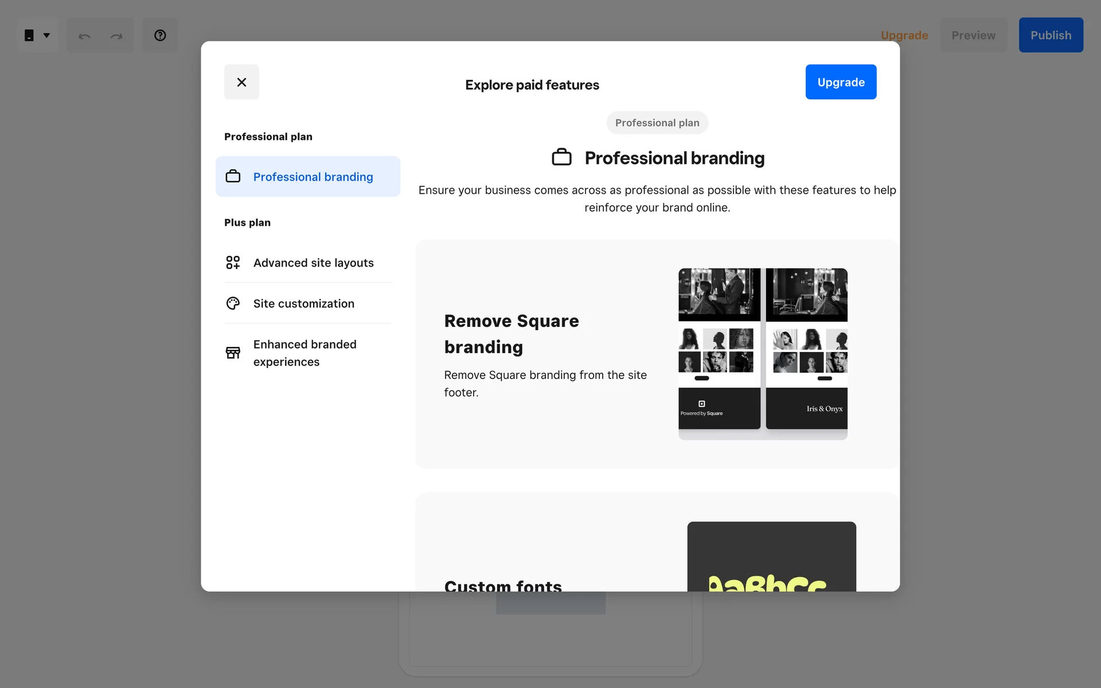Click the Advanced site layouts grid icon
This screenshot has width=1101, height=688.
point(233,263)
